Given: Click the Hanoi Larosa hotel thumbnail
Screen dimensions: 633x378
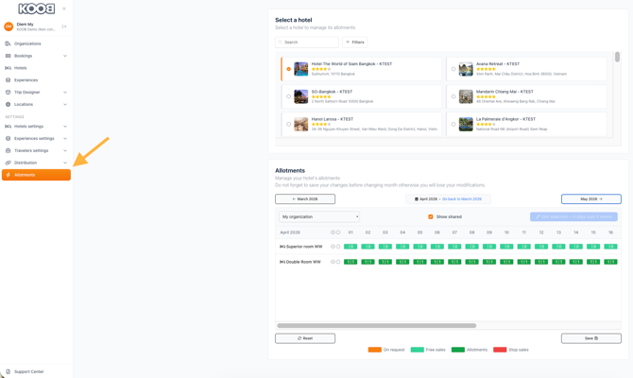Looking at the screenshot, I should coord(300,124).
